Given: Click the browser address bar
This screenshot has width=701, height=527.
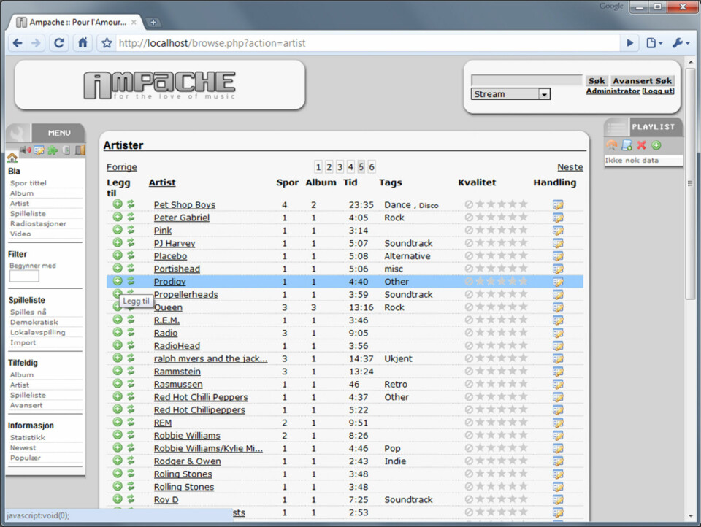Looking at the screenshot, I should point(367,43).
